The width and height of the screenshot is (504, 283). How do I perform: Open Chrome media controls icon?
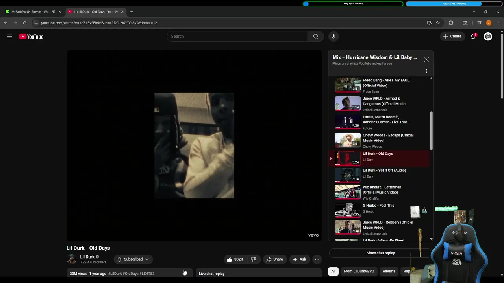pyautogui.click(x=479, y=23)
